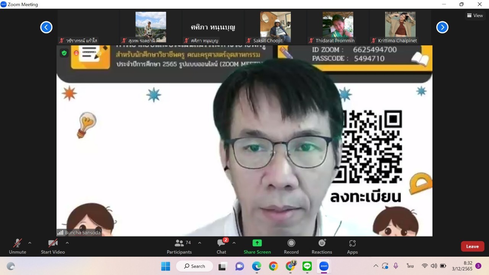Expand video options arrow beside Start Video
The width and height of the screenshot is (489, 275).
[67, 243]
